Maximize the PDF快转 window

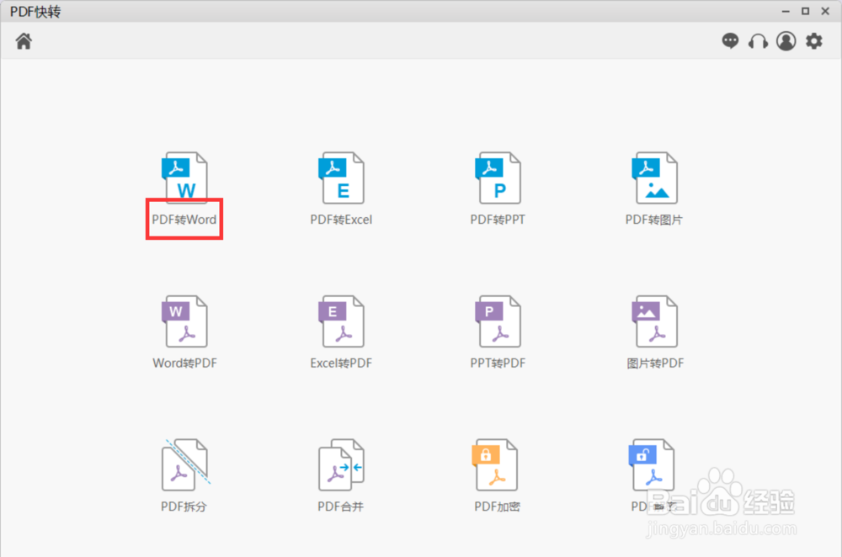coord(806,11)
